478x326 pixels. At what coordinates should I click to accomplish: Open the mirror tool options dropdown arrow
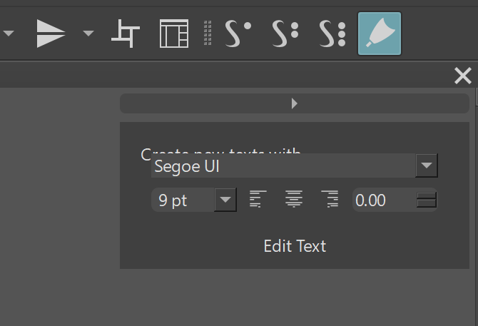(x=88, y=34)
